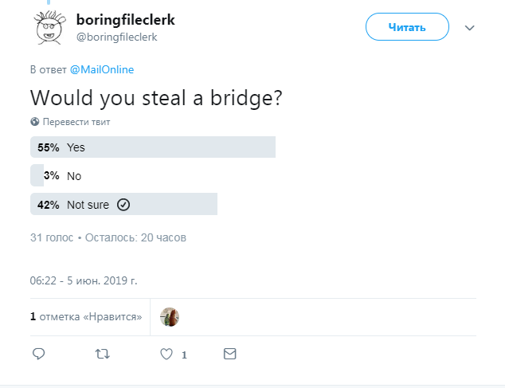Send tweet via envelope message icon
505x388 pixels.
click(230, 353)
